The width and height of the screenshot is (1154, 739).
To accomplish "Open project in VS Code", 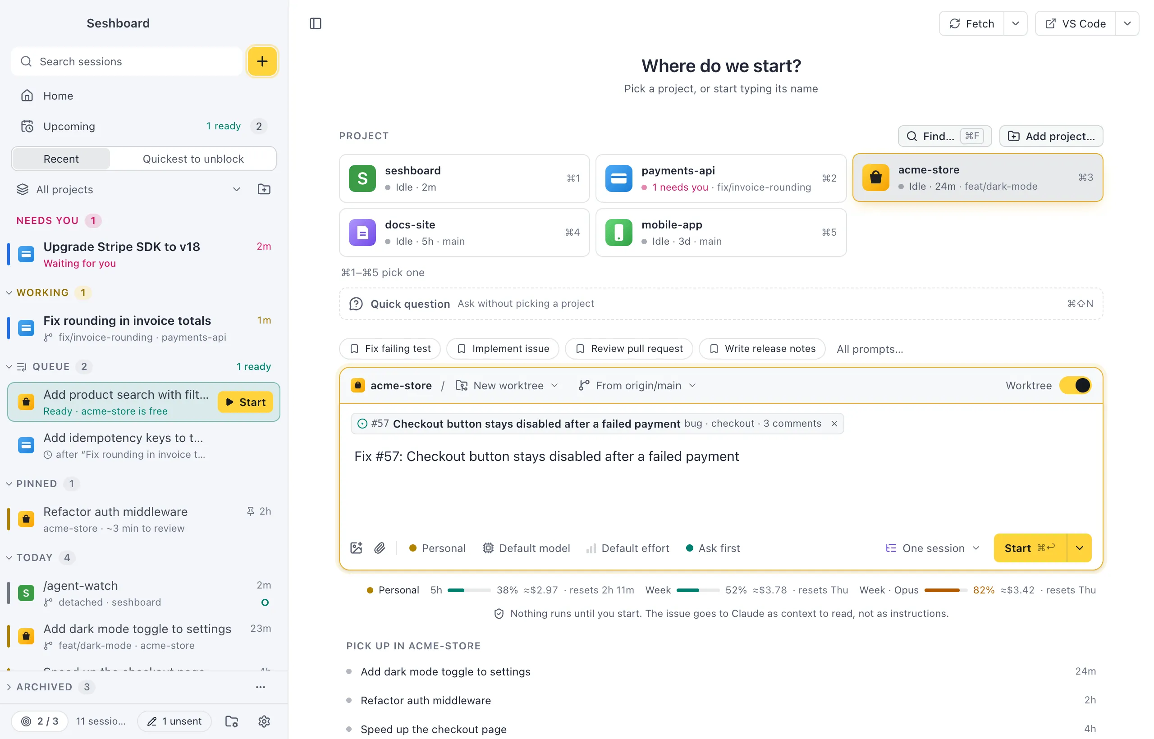I will (x=1075, y=23).
